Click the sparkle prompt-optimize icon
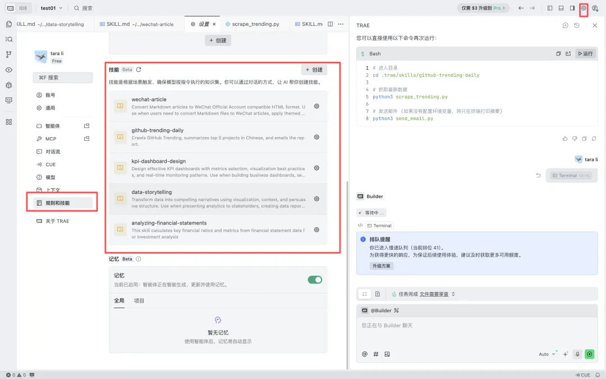The image size is (606, 379). 566,354
